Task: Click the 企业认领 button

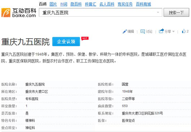Action: tap(66, 41)
